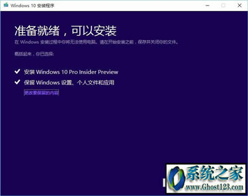Screen dimensions: 248x196
Task: Select the text 安装 Windows 10 Pro Insider Preview
Action: tap(71, 72)
